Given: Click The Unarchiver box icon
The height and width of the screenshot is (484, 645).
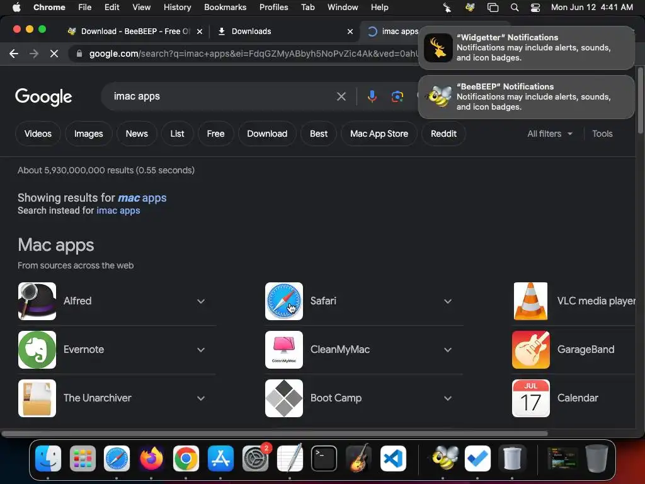Looking at the screenshot, I should 37,398.
